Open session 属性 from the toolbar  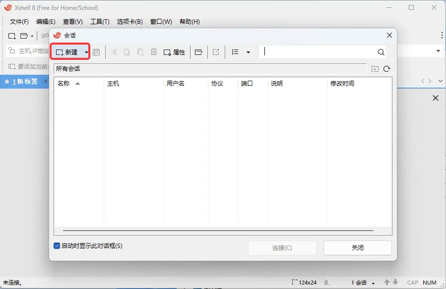tap(174, 52)
